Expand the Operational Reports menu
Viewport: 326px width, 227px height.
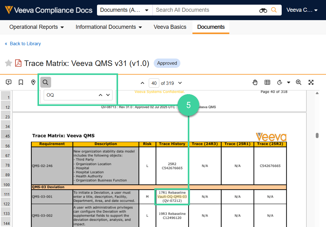point(37,27)
